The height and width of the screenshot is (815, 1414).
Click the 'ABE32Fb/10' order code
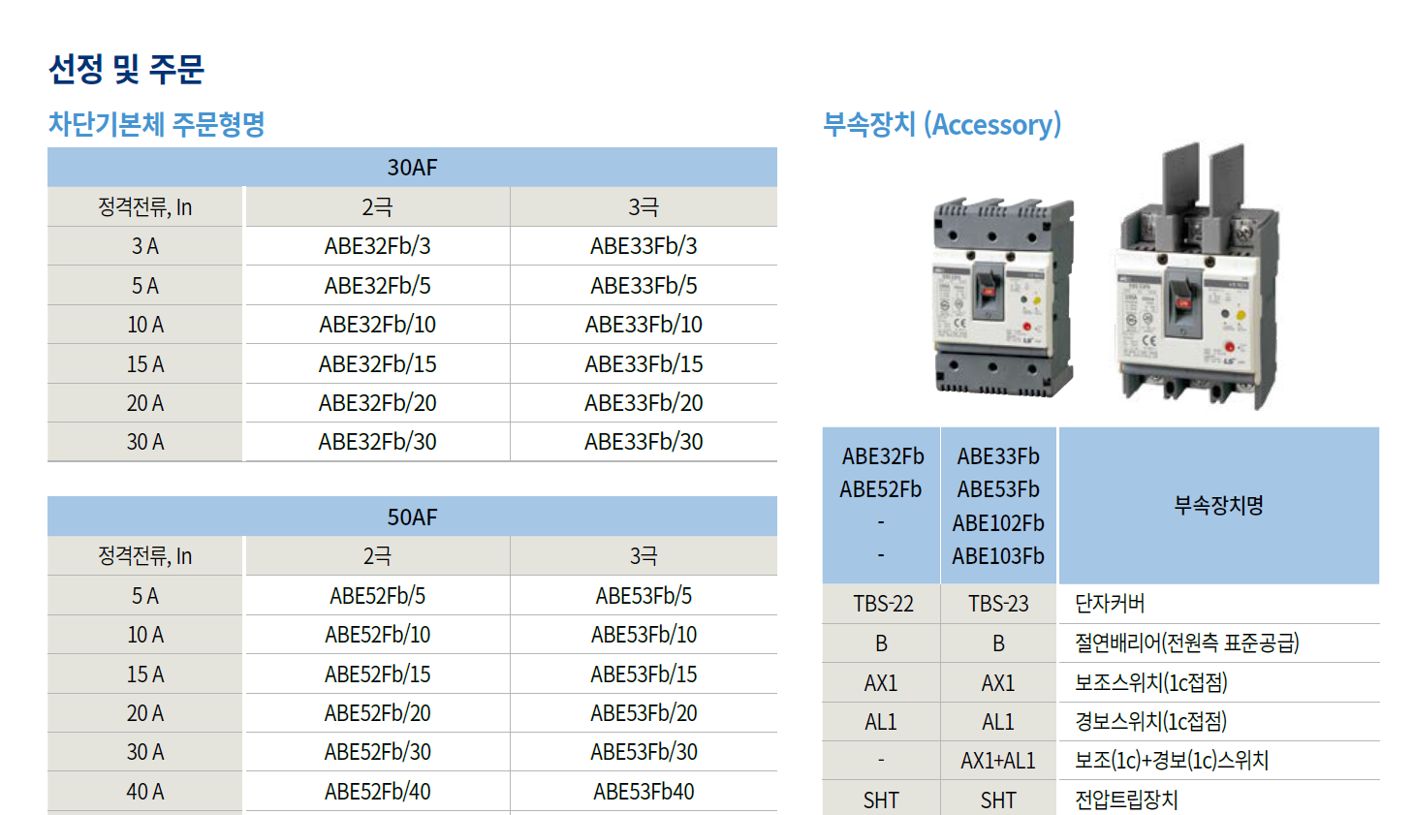[378, 325]
